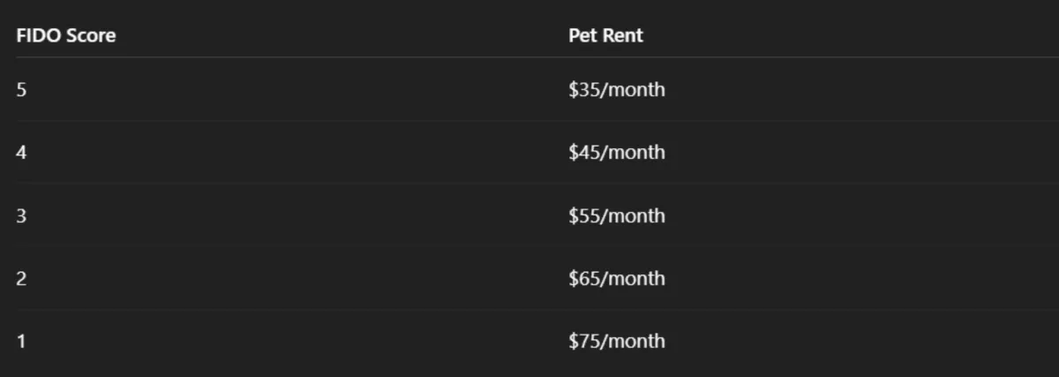Click the $75/month pet rent value
The height and width of the screenshot is (377, 1059).
click(617, 341)
